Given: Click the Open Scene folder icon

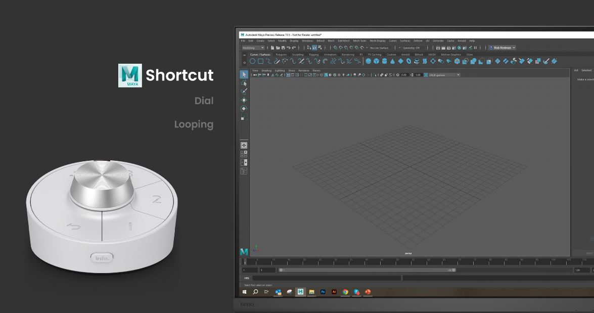Looking at the screenshot, I should click(278, 48).
